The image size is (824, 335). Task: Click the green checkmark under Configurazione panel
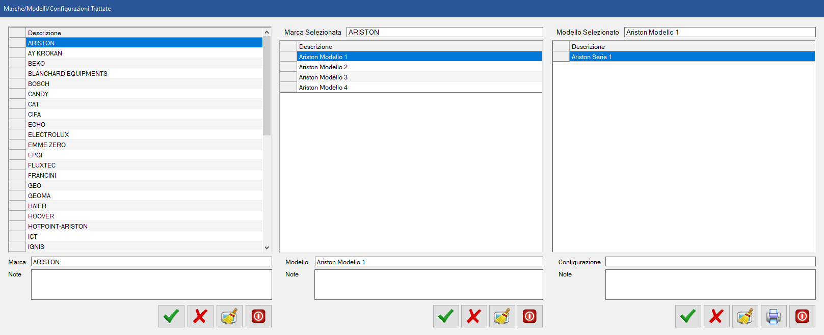688,316
